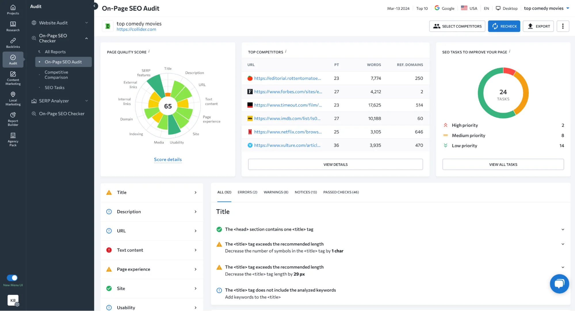Collapse the On-Page SEO Checker section
This screenshot has height=311, width=575.
point(87,38)
